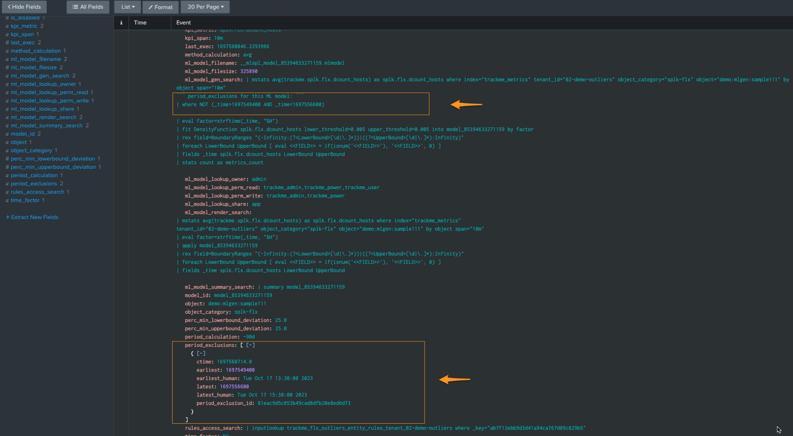Select the time_factor field
Screen dimensions: 793x436
[x=25, y=200]
